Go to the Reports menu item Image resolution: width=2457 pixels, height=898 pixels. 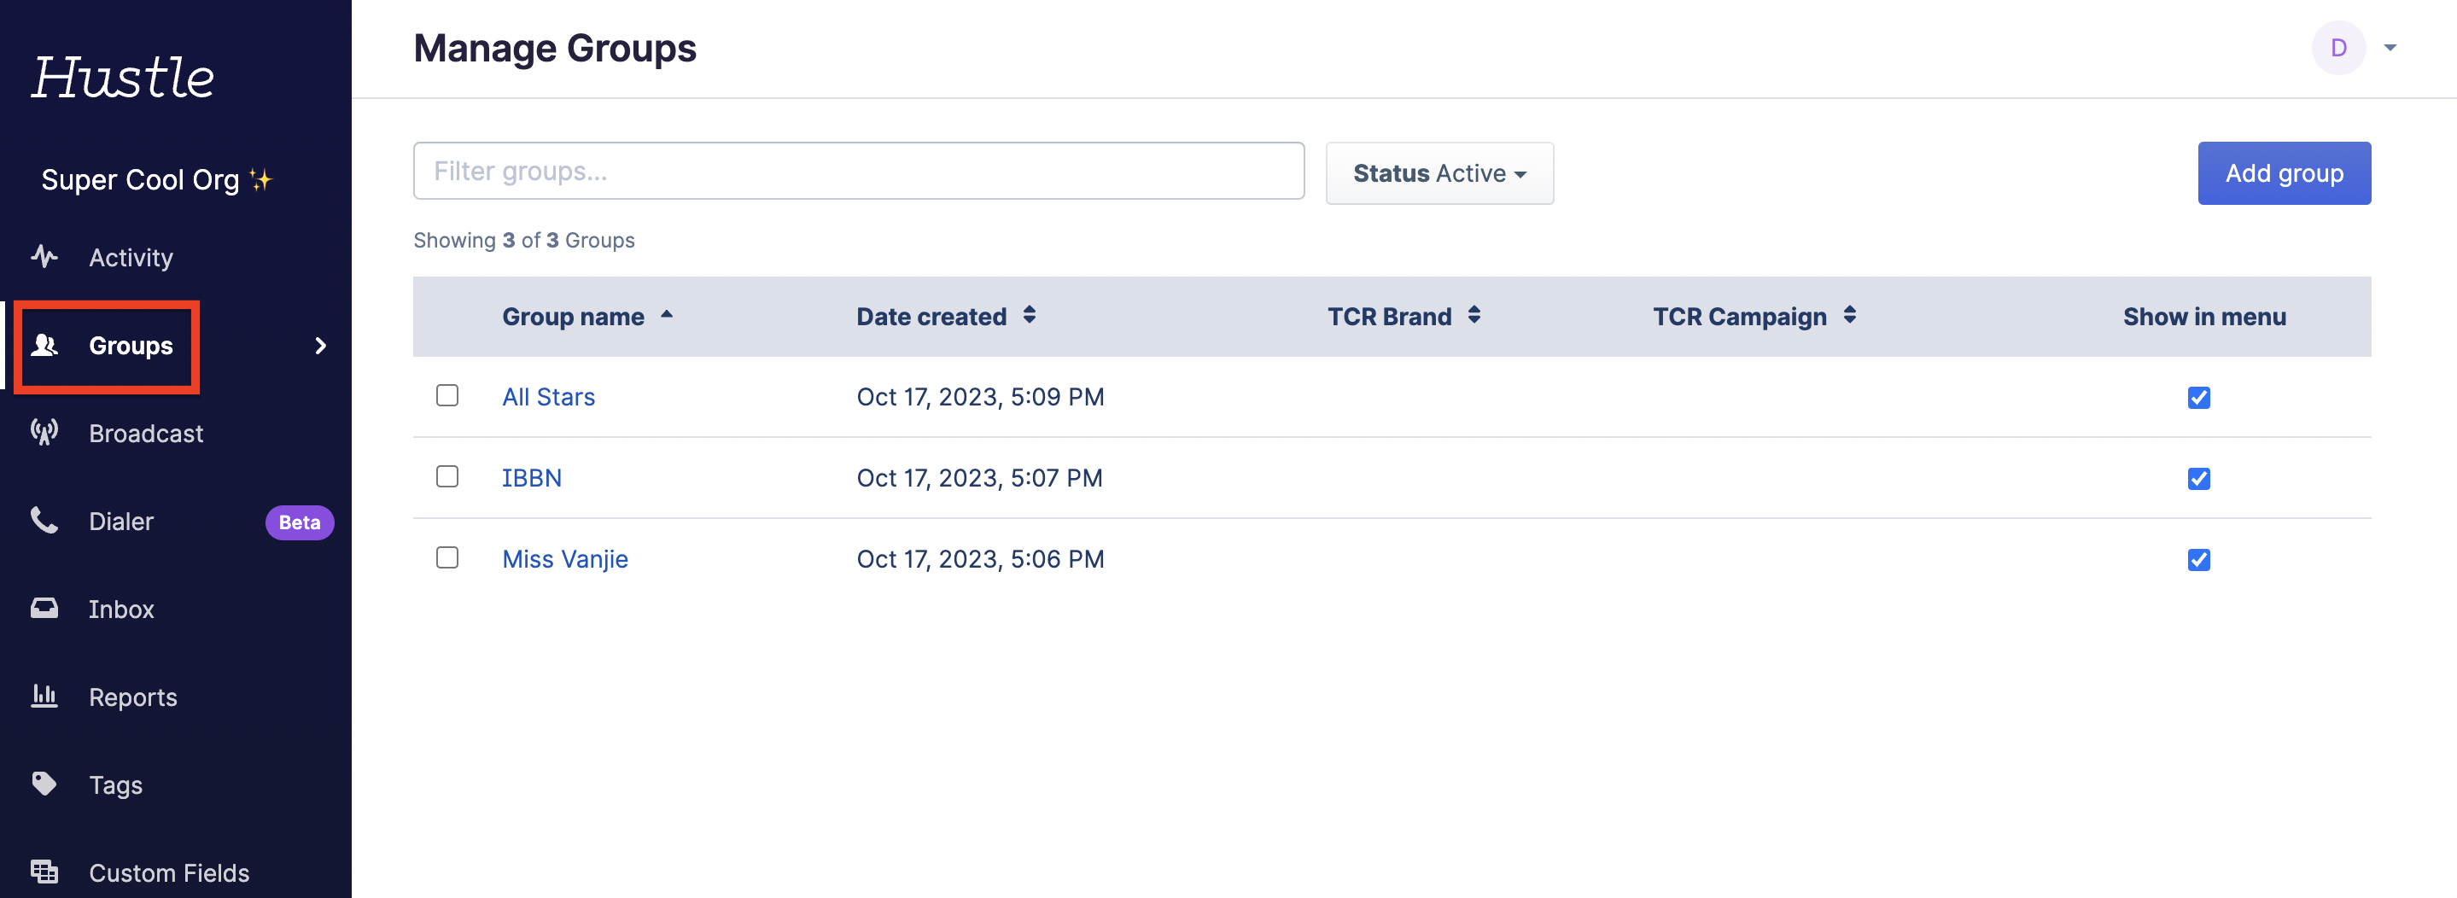[132, 697]
